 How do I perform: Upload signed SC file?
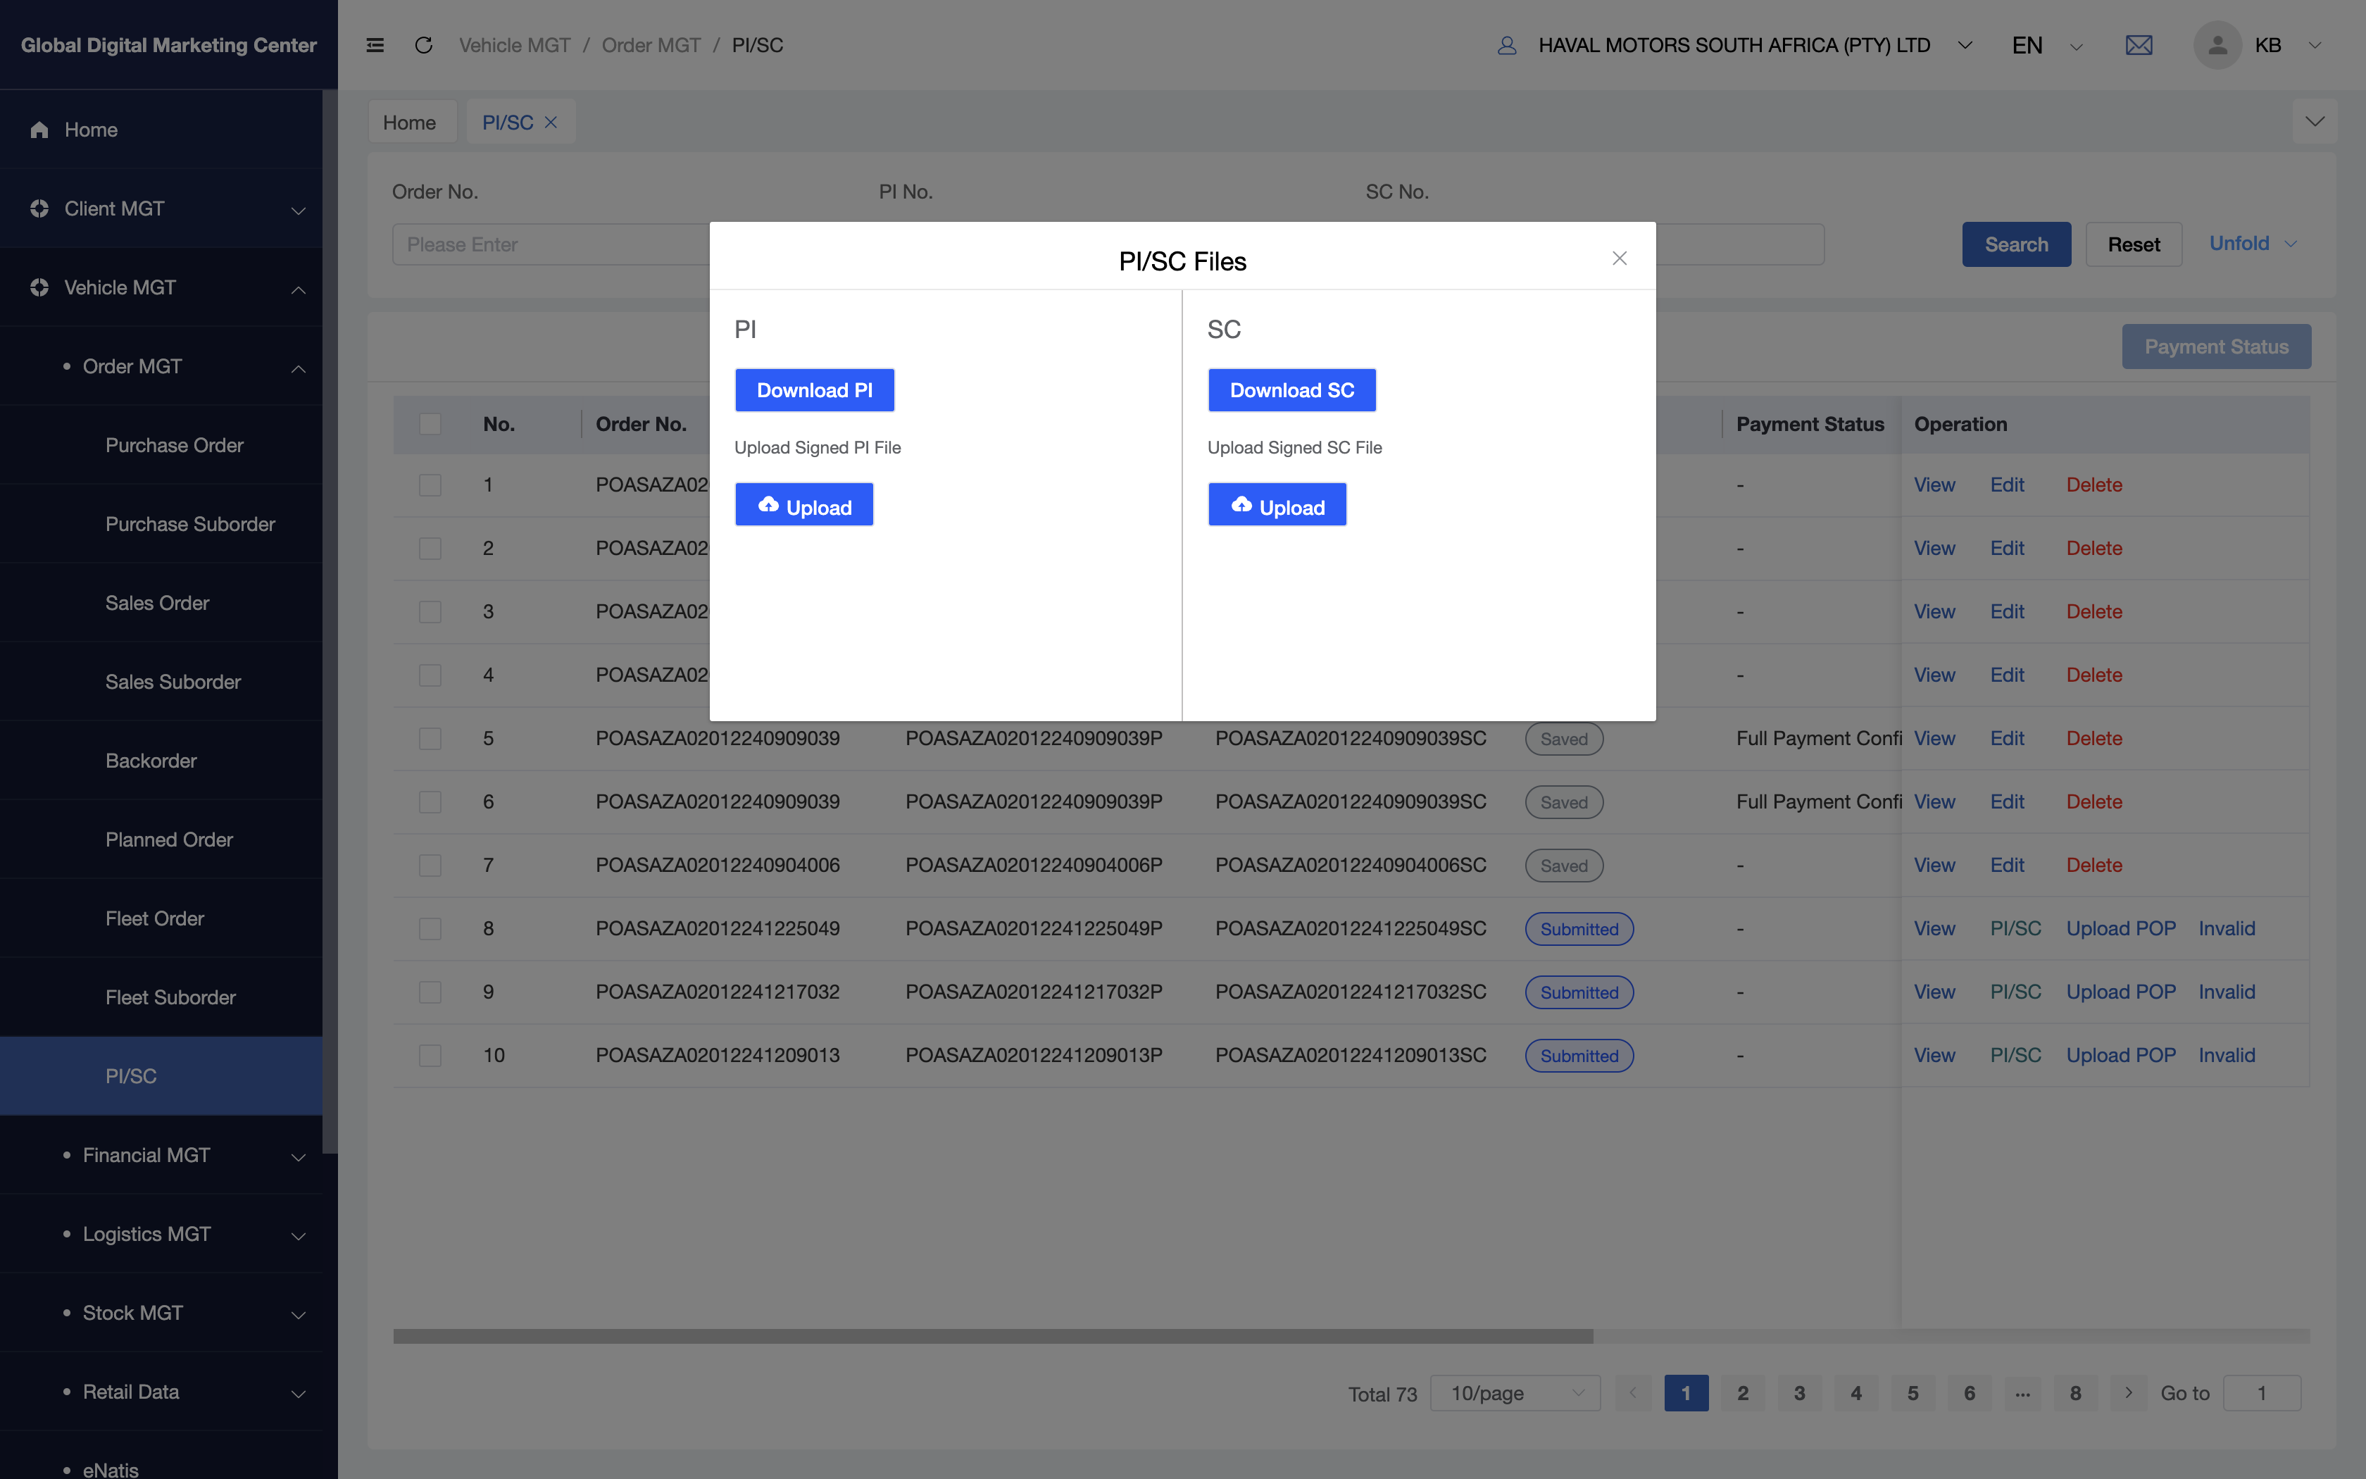(x=1277, y=505)
